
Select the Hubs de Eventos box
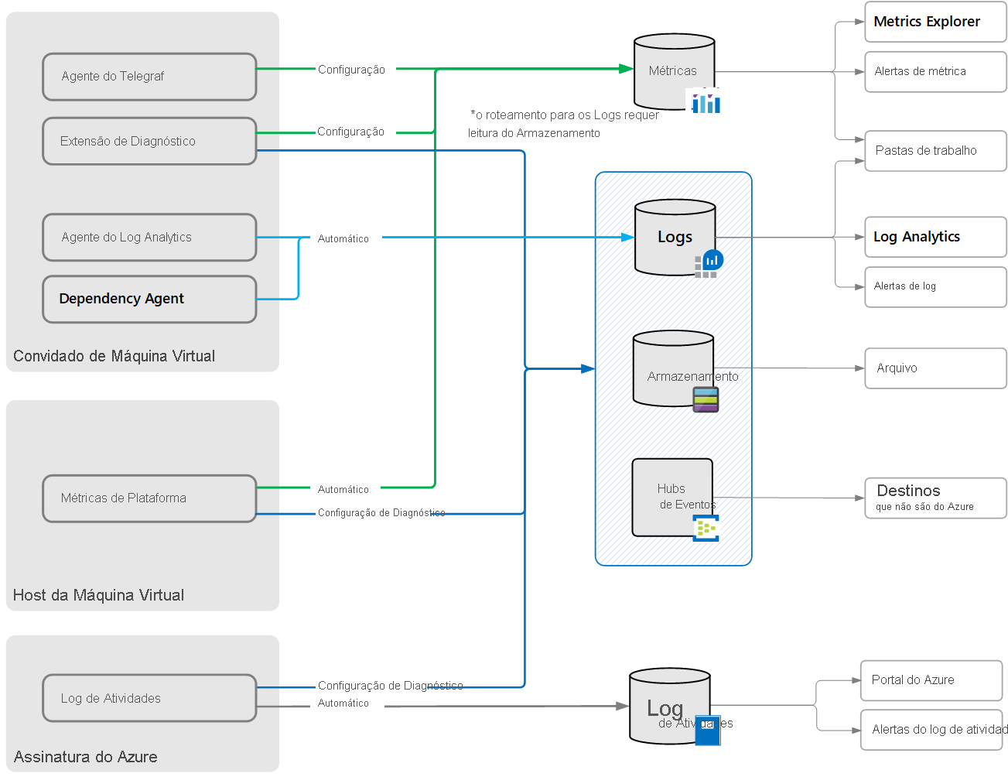pyautogui.click(x=672, y=498)
